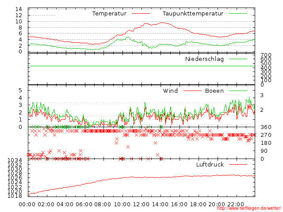Click the Taupunkttemperatur legend label
Viewport: 283px width, 212px height.
click(x=193, y=14)
